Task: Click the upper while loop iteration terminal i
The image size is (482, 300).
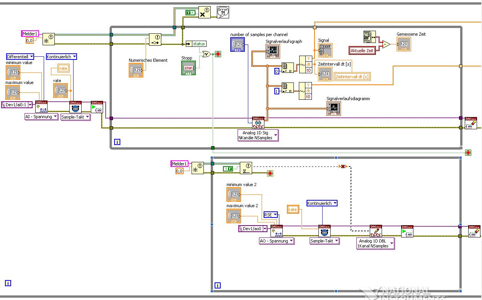Action: tap(117, 142)
